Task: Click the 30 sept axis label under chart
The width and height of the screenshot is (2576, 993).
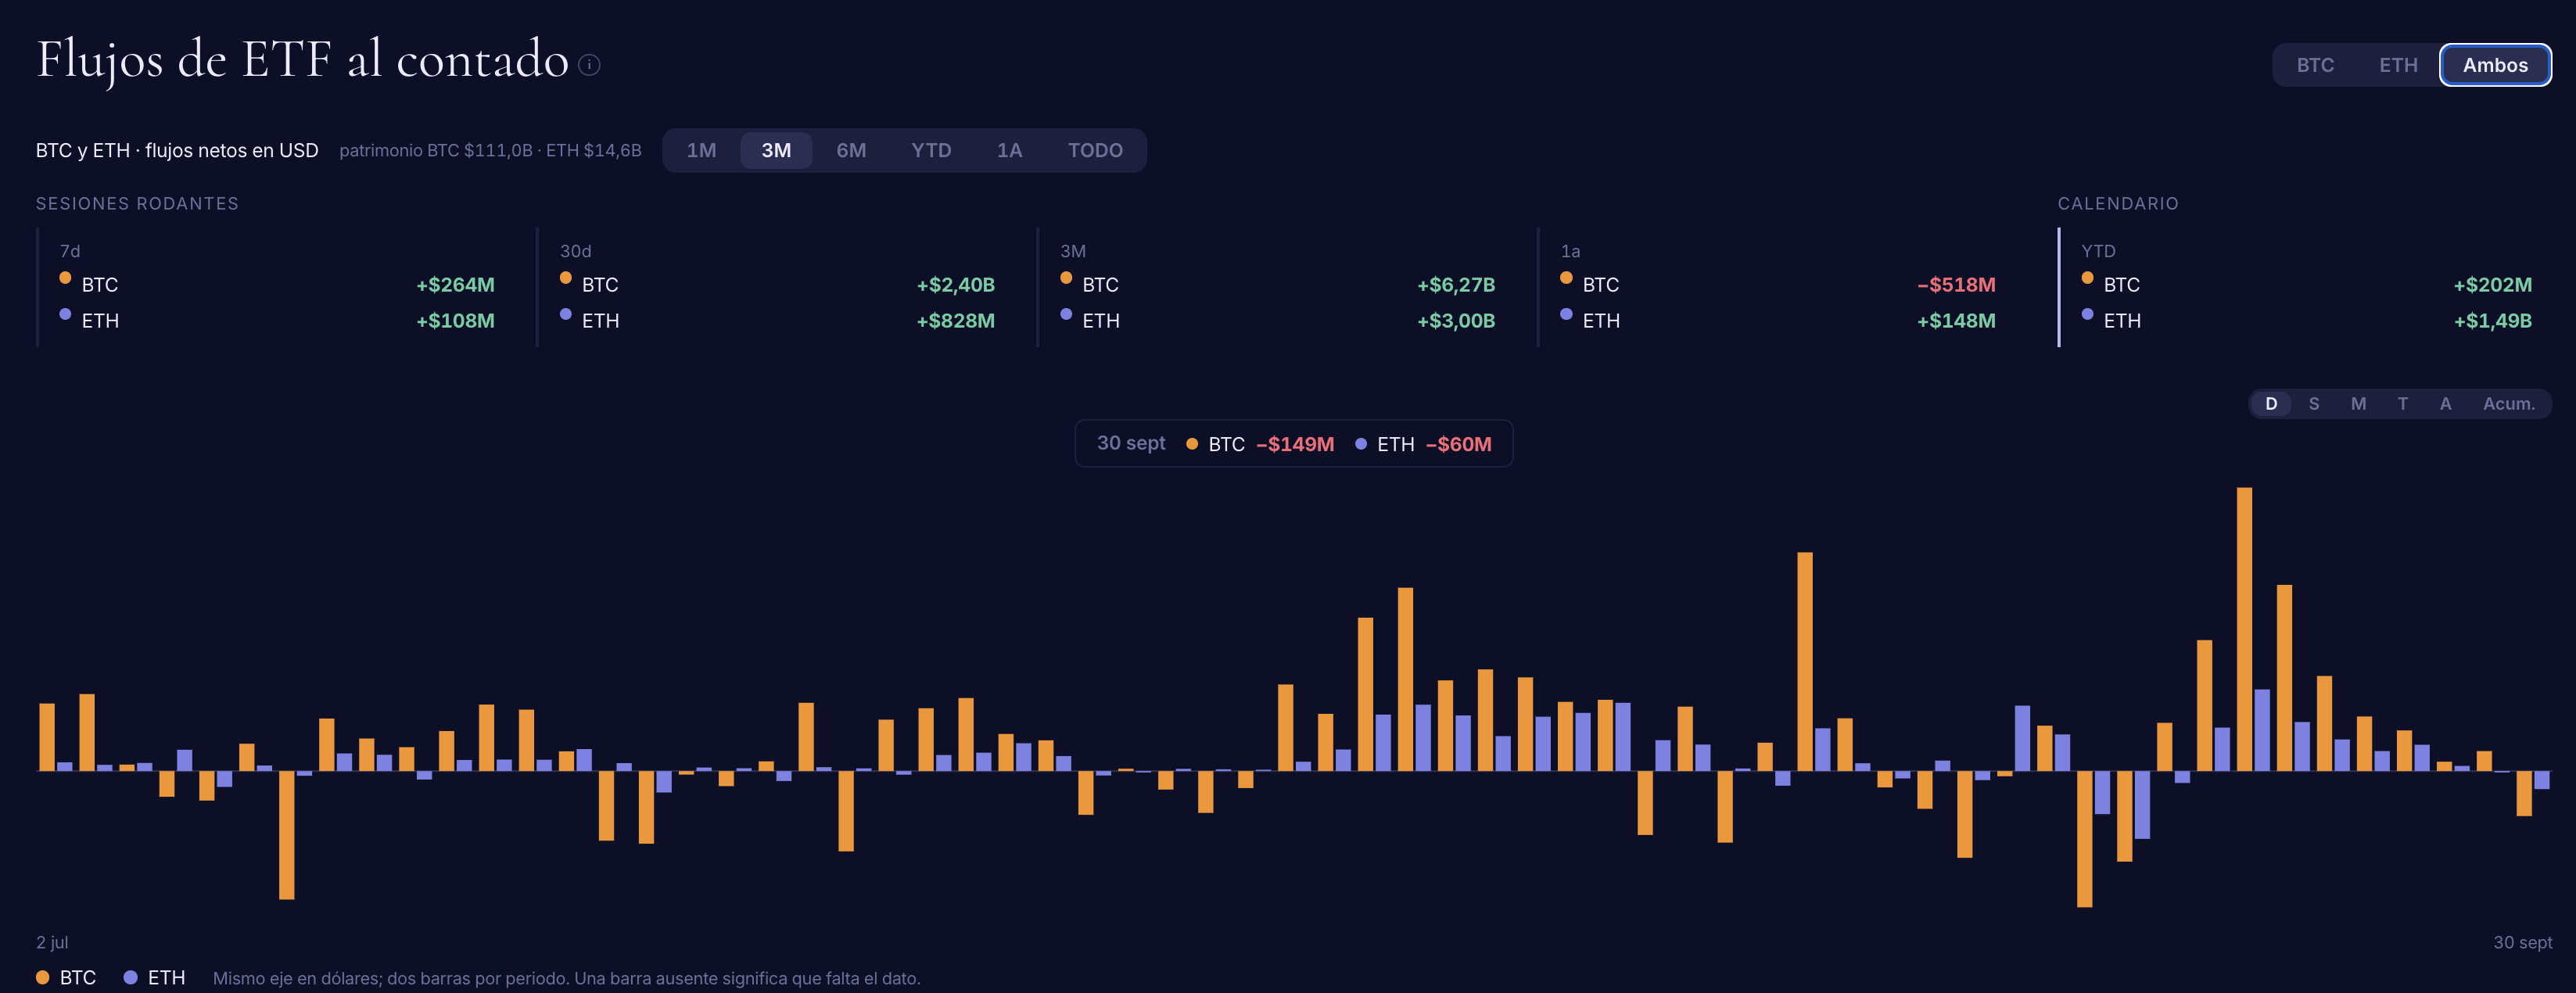Action: (x=2522, y=942)
